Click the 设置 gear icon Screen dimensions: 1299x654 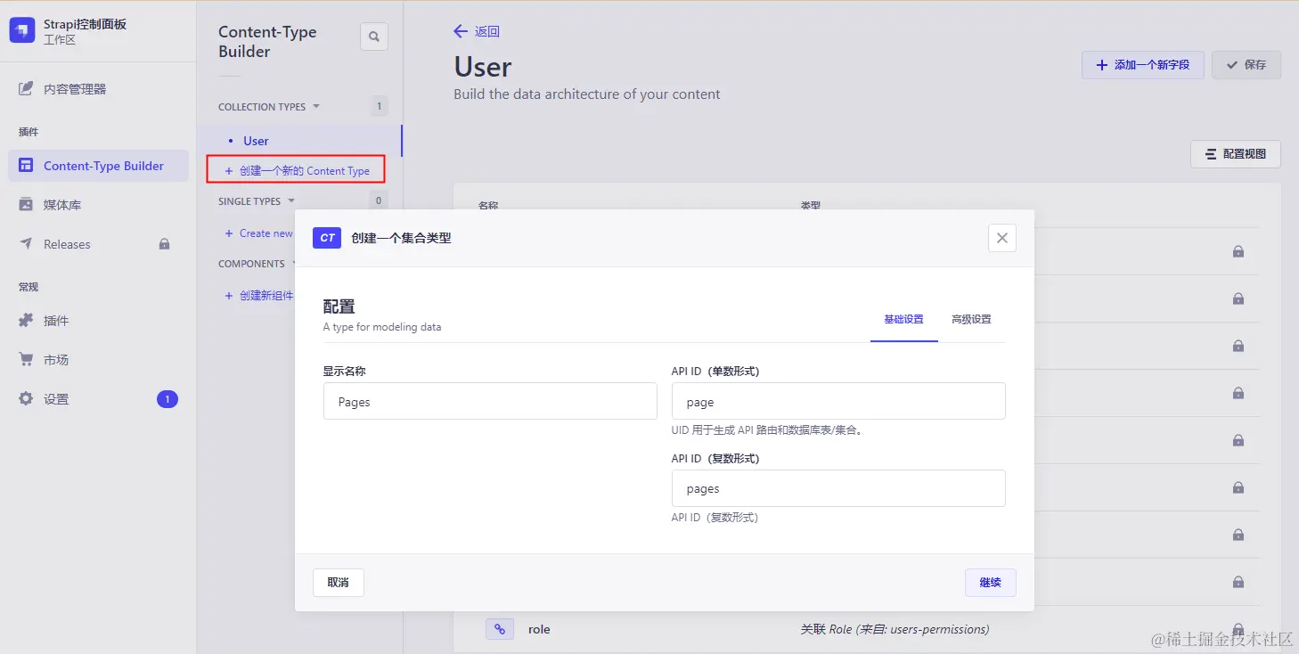click(26, 399)
